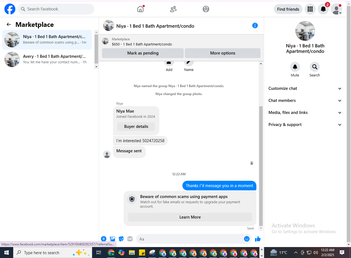Viewport: 351px width, 258px height.
Task: Open Buyer details for Niya Mae
Action: click(136, 127)
